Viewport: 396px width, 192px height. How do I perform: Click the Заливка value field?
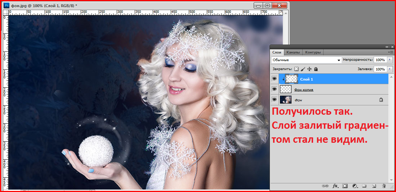(x=380, y=69)
